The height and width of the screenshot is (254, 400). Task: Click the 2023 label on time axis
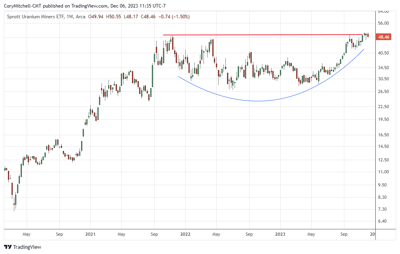[x=280, y=234]
